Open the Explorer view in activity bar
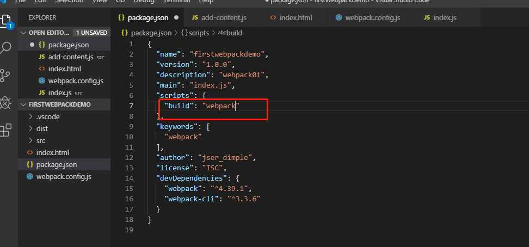Image resolution: width=529 pixels, height=247 pixels. pos(6,21)
